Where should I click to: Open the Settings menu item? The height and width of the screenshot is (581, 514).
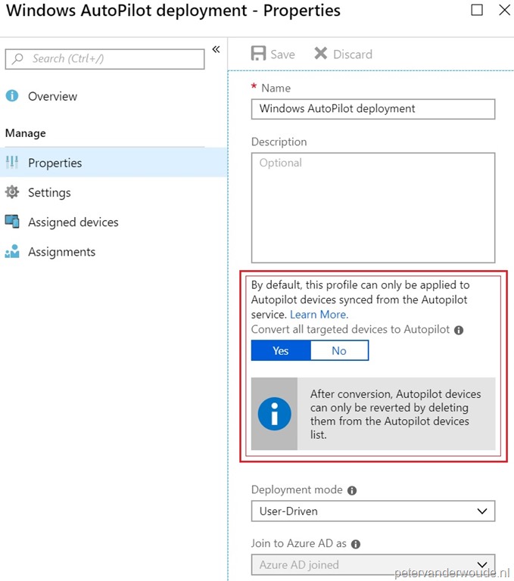coord(114,192)
